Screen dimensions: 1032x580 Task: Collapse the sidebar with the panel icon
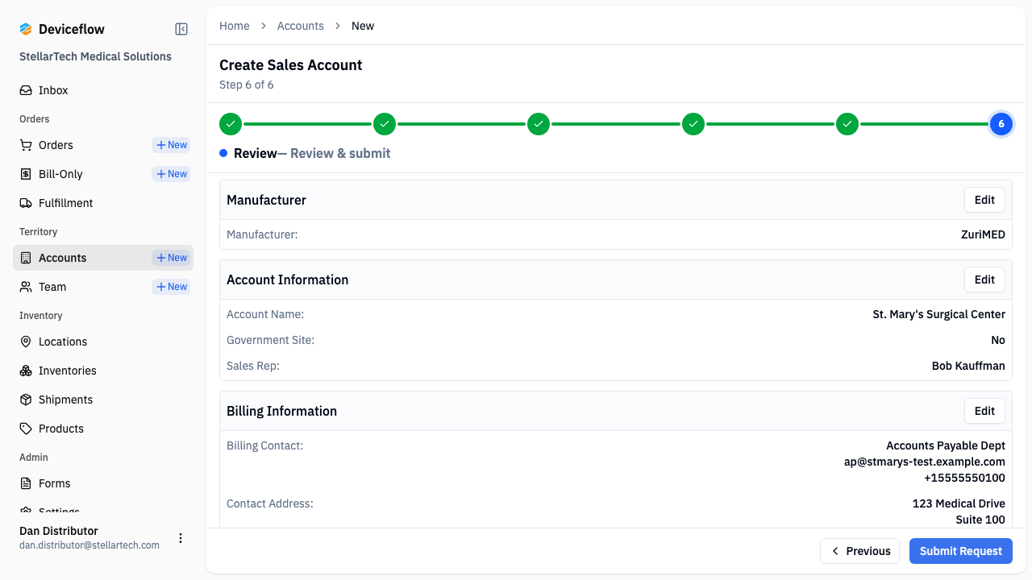point(181,29)
